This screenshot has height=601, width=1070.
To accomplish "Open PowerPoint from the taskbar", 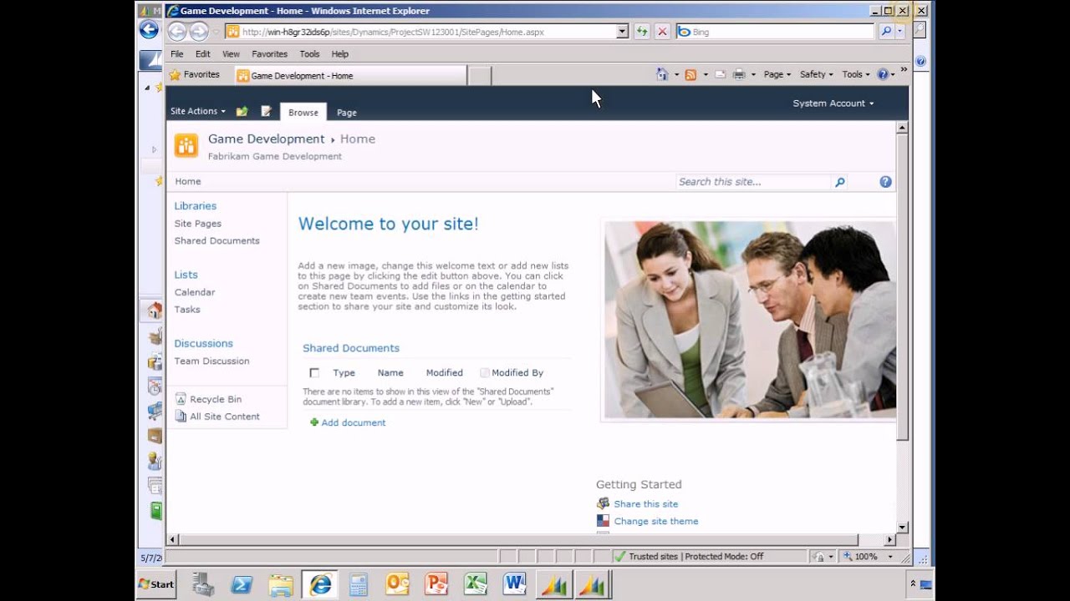I will coord(436,584).
